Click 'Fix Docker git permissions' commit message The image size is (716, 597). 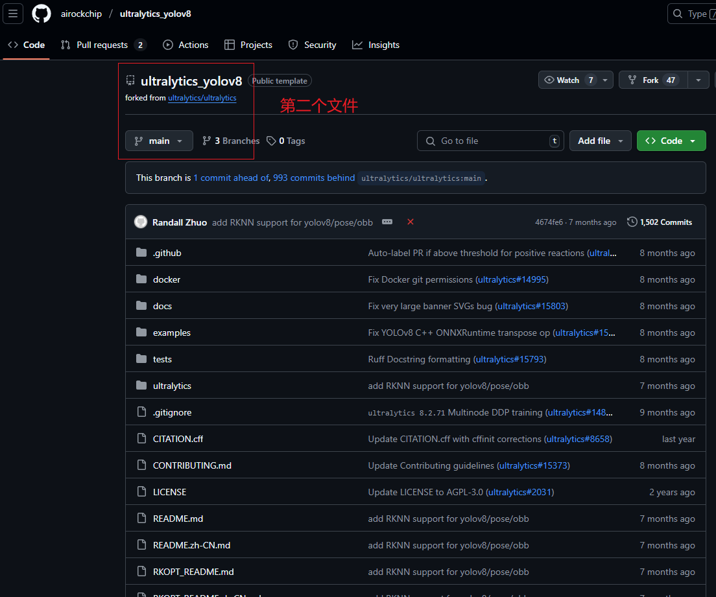420,279
